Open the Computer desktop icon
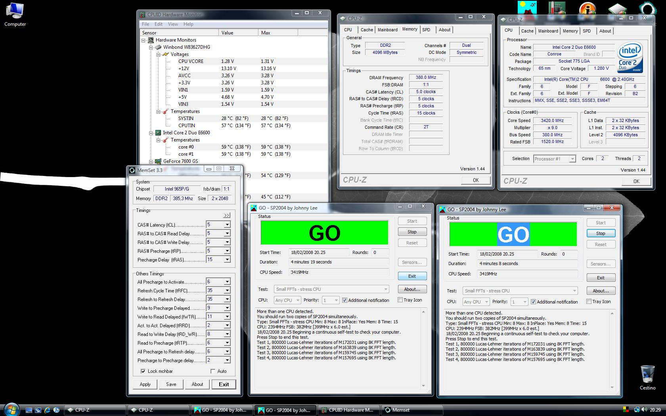666x416 pixels. click(x=15, y=14)
